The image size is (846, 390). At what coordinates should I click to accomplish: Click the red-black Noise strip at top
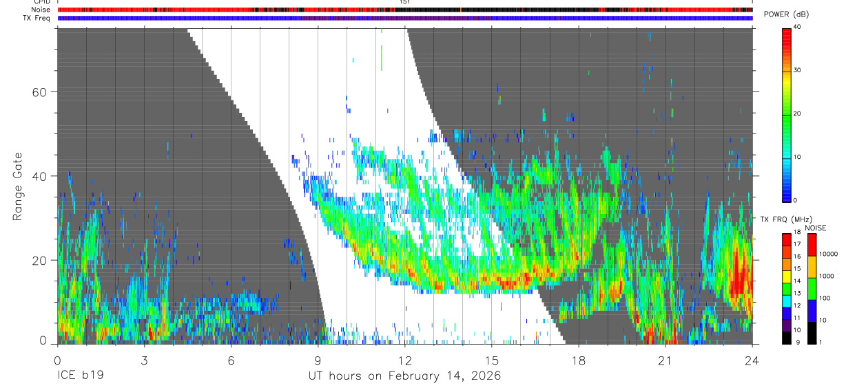[x=405, y=10]
